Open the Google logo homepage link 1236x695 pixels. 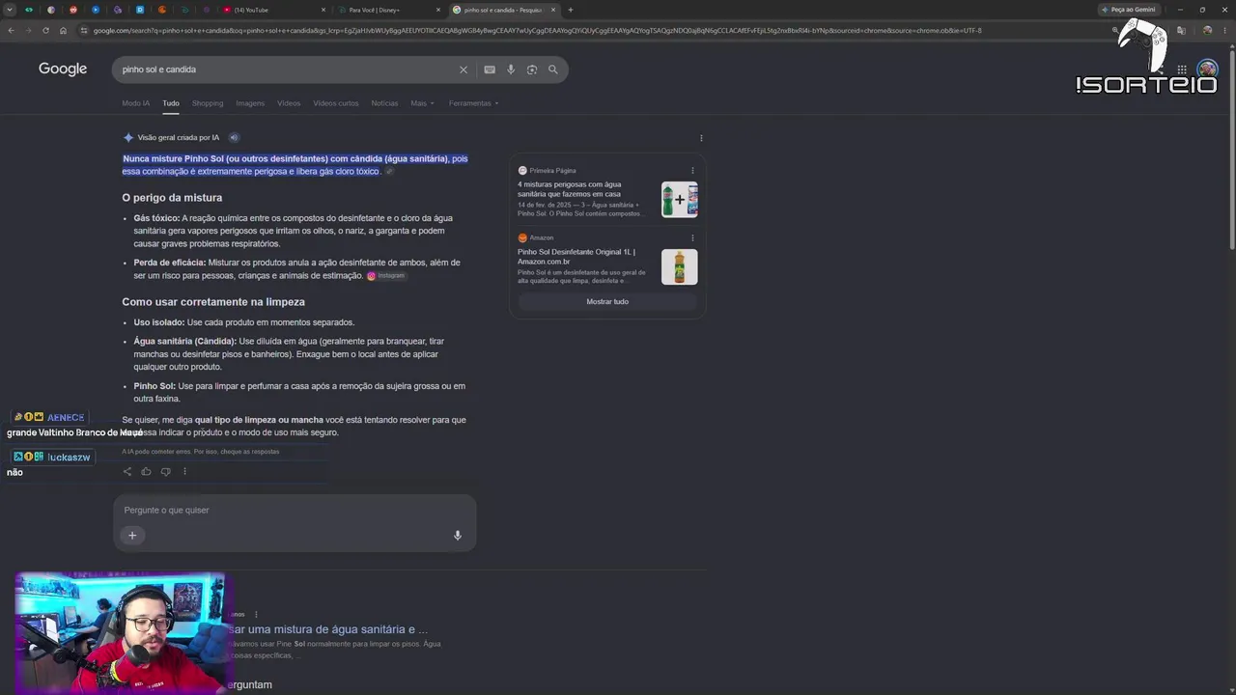point(63,69)
